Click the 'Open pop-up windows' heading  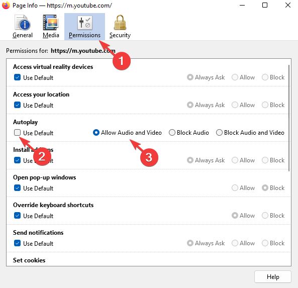tap(44, 177)
